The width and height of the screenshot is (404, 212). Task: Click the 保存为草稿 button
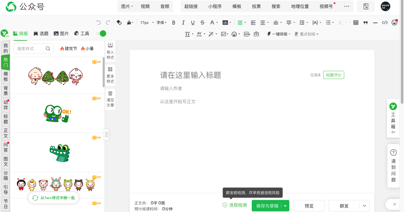tap(267, 206)
